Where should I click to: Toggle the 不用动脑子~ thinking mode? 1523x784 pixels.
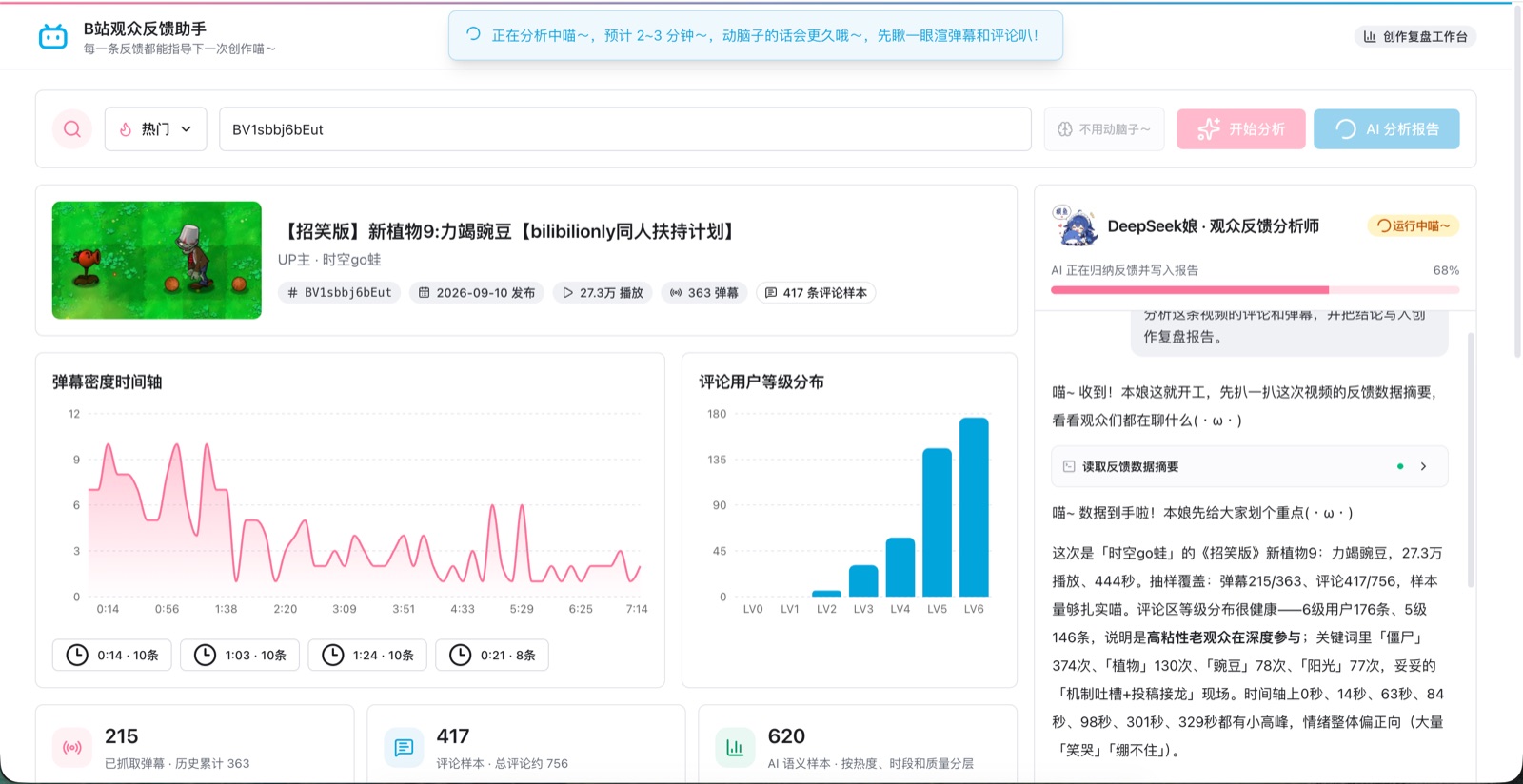pos(1104,129)
